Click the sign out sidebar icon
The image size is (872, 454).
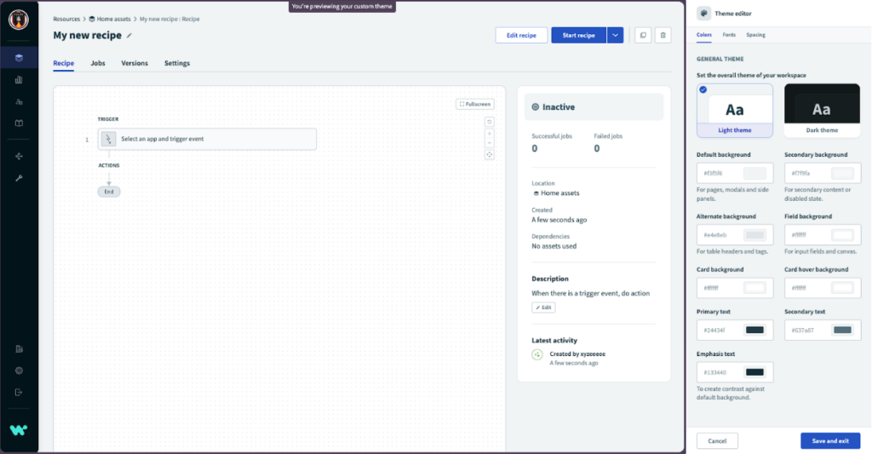[x=19, y=392]
